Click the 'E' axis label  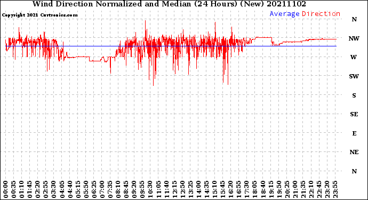354,133
